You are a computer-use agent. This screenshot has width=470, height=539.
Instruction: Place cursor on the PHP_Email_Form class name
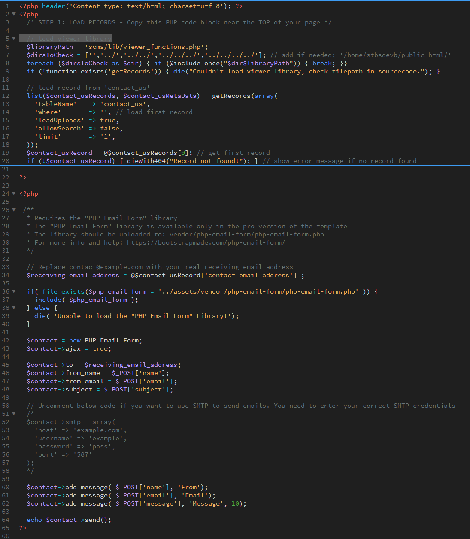tap(112, 340)
